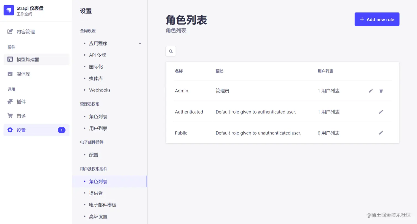Open the 媒体库 in the main navigation

36,74
